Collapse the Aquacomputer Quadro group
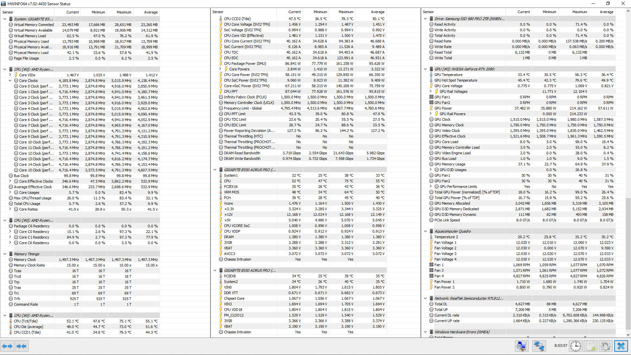This screenshot has height=355, width=631. coord(425,231)
